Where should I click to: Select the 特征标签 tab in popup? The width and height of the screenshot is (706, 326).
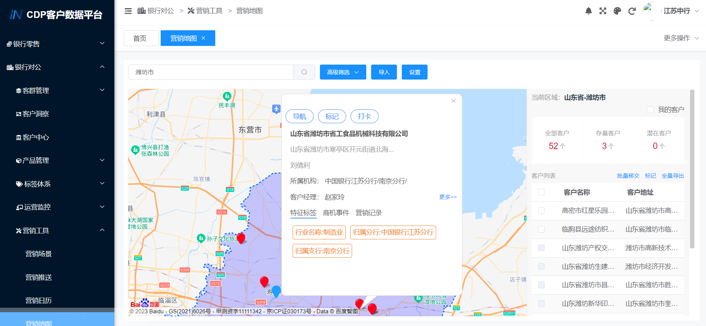[303, 213]
